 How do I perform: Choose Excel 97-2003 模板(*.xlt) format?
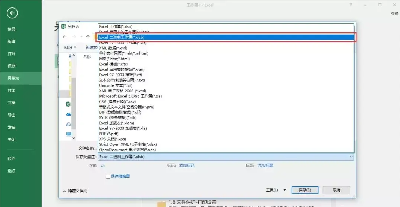[226, 75]
